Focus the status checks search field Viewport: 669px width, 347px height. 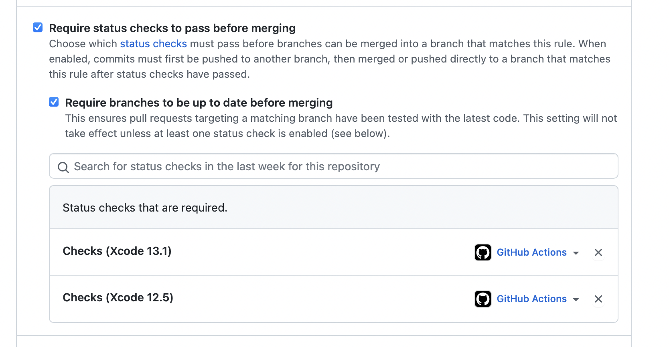click(334, 166)
